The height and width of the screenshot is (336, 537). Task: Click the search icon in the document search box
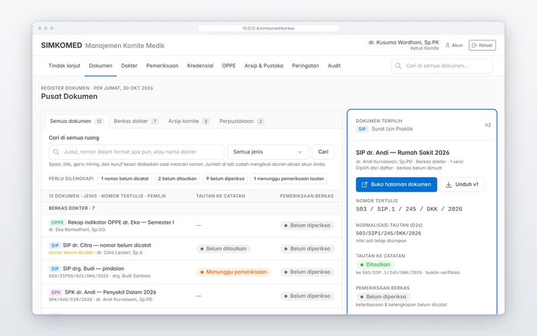(x=56, y=152)
